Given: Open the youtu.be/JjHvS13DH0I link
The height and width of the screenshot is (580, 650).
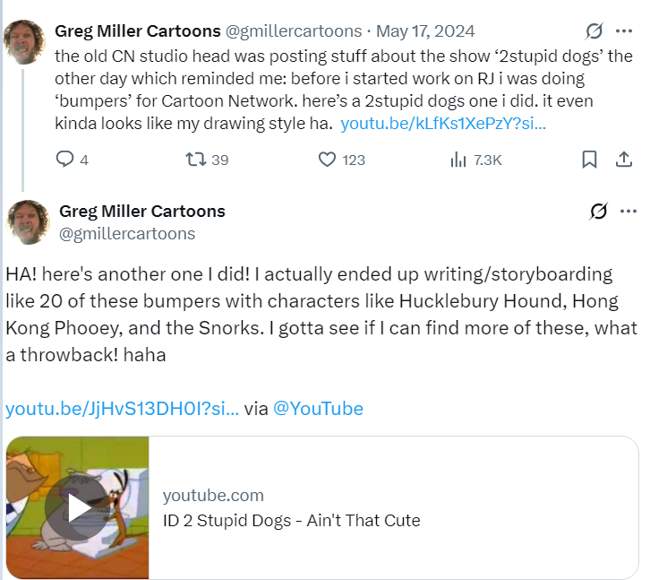Looking at the screenshot, I should (122, 409).
